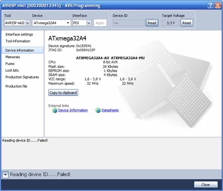Click Read button next to Target Voltage
Screen dimensions: 223x191
click(x=187, y=23)
